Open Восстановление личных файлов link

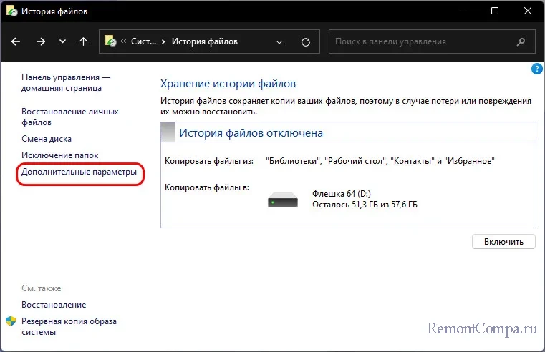[69, 117]
